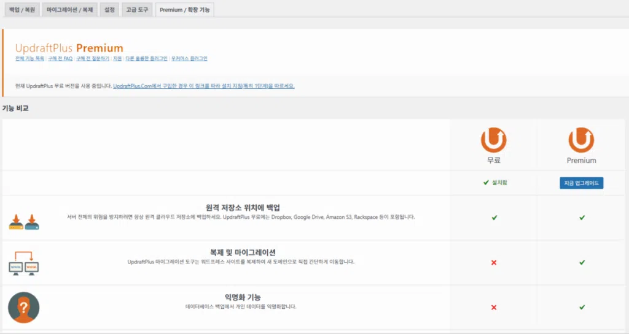Viewport: 629px width, 334px height.
Task: Click the remote storage backup icon
Action: tap(25, 222)
